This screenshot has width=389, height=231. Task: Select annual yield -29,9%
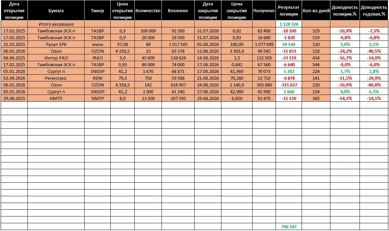(x=374, y=78)
